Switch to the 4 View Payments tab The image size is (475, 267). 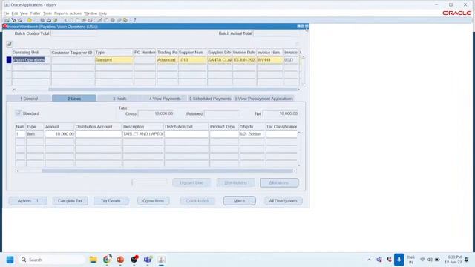tap(165, 99)
